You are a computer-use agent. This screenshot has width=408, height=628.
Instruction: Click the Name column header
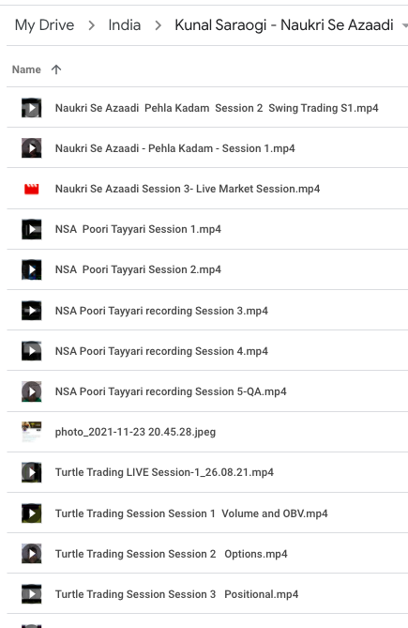click(x=26, y=69)
